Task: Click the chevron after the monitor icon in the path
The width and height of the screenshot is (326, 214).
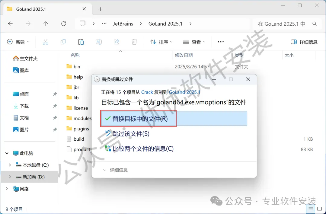Action: (94, 24)
